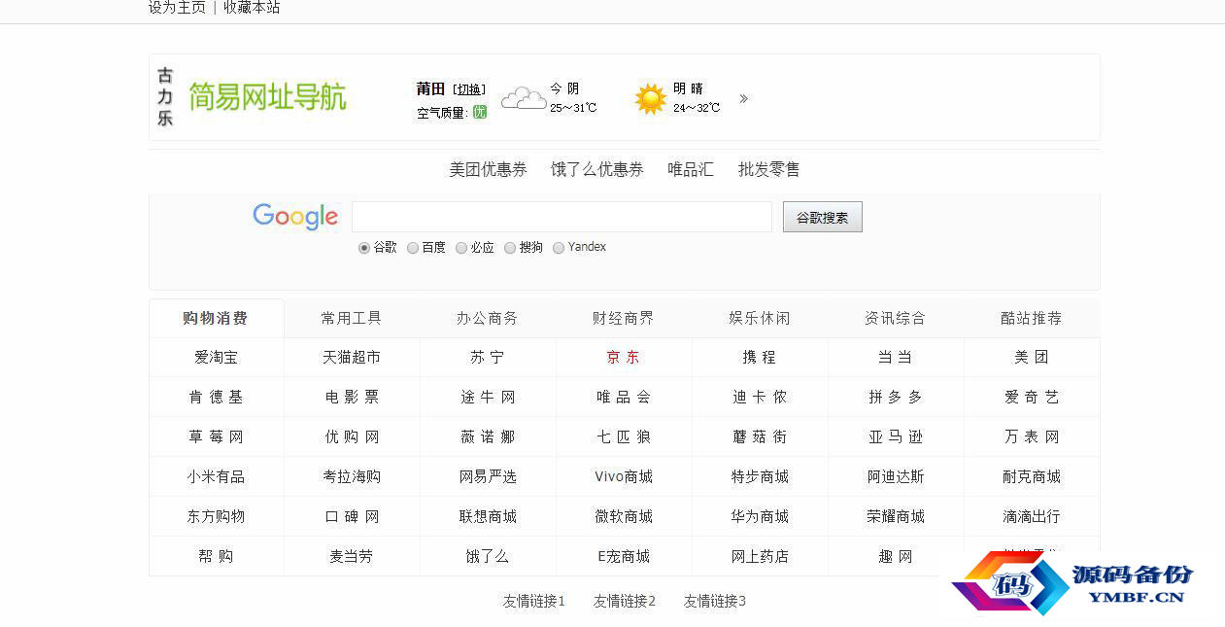
Task: Visit the 携程 travel link
Action: (760, 358)
